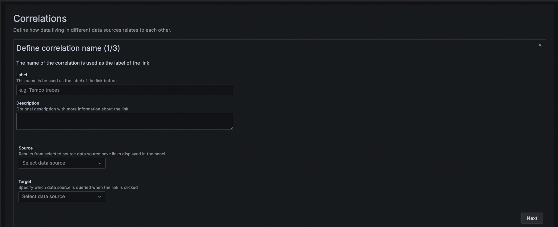This screenshot has width=558, height=227.
Task: Click the 'Description' field label
Action: (28, 103)
